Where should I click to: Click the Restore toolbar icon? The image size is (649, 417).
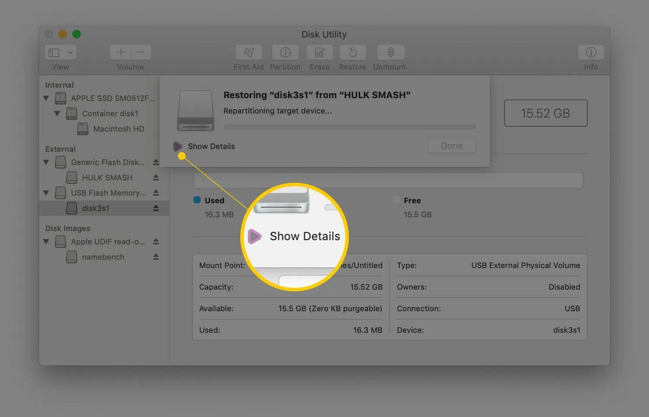click(353, 52)
